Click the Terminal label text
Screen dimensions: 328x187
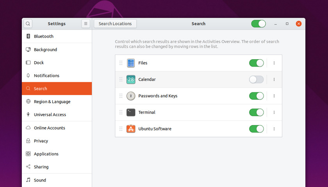[147, 112]
